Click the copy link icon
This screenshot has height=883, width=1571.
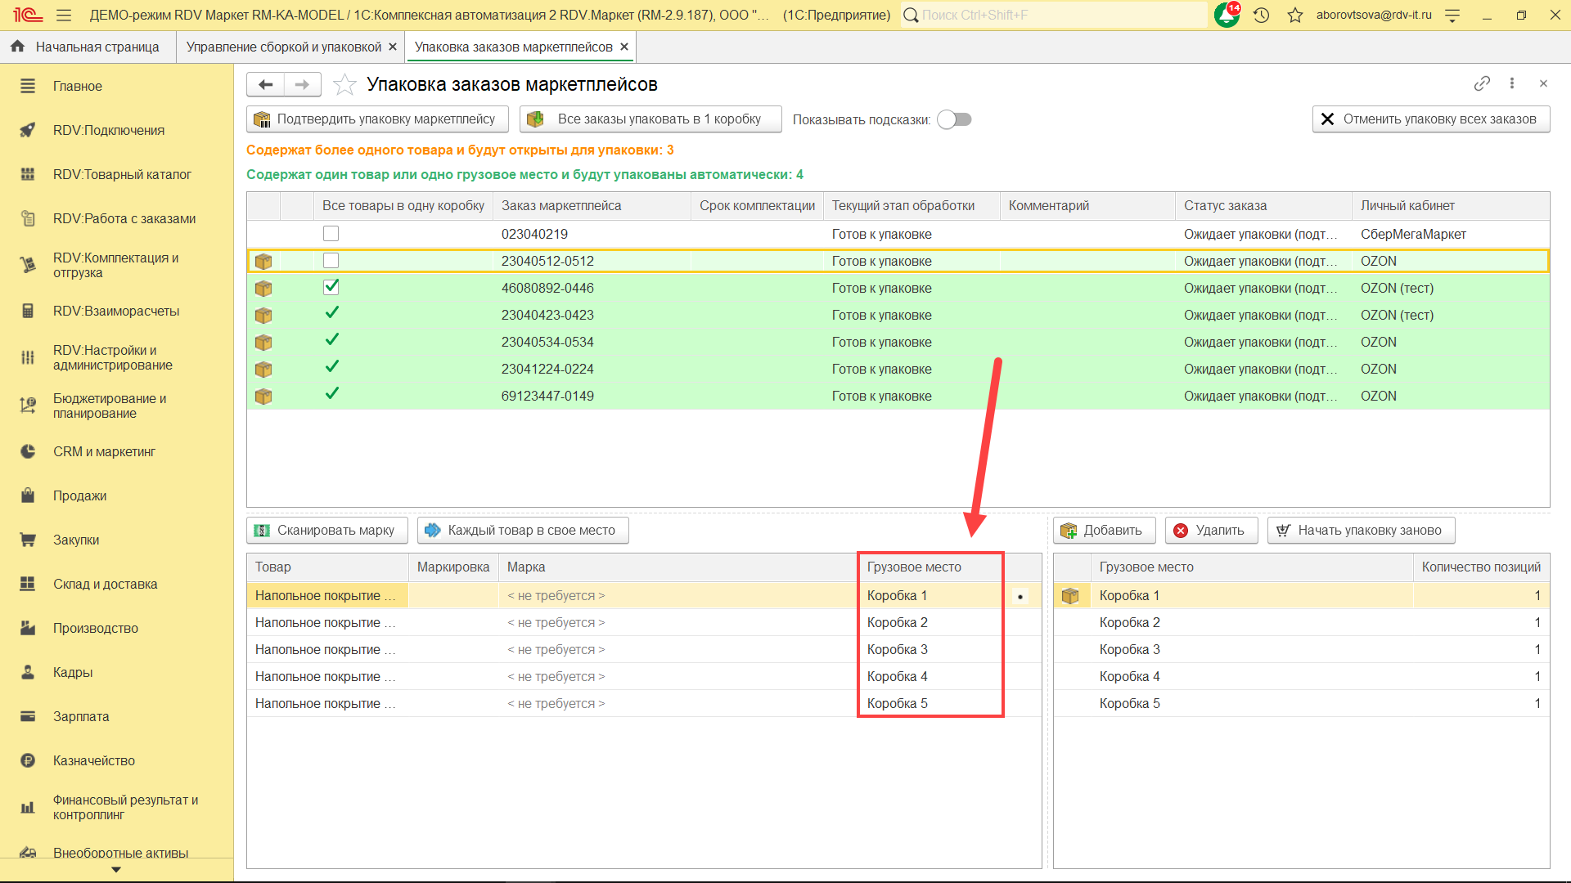point(1482,83)
